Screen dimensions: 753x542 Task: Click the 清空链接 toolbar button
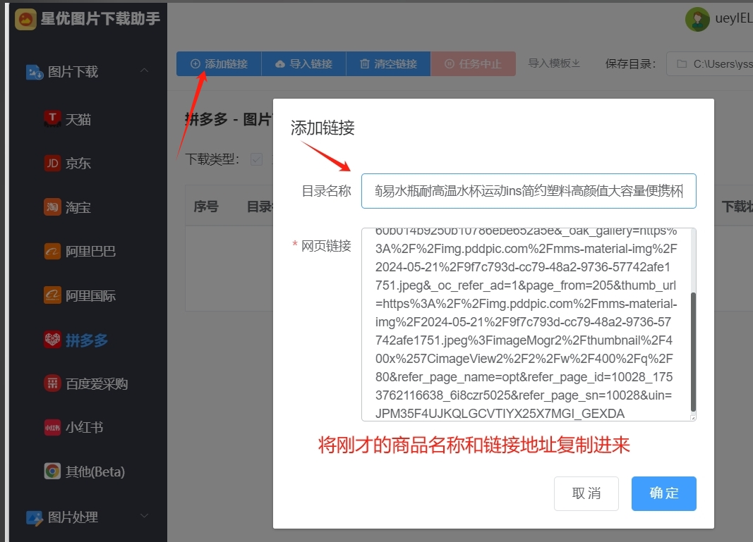pyautogui.click(x=389, y=64)
